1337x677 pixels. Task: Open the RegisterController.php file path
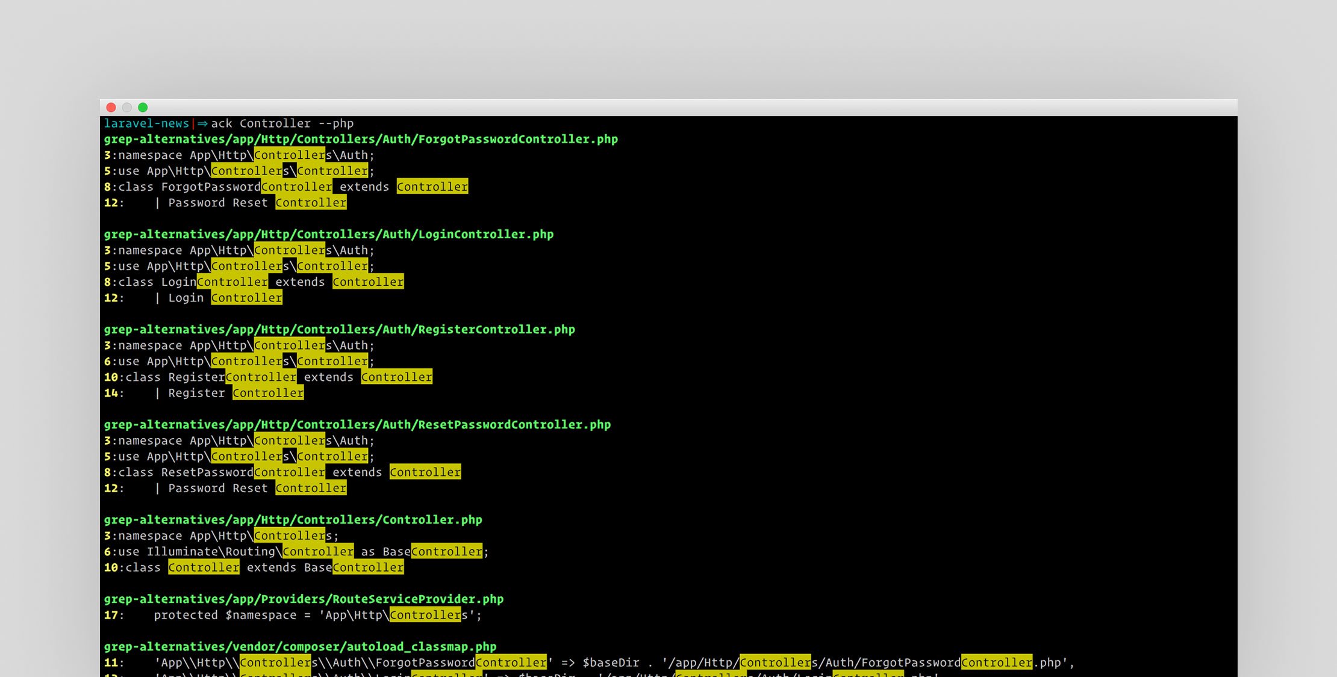pyautogui.click(x=339, y=329)
